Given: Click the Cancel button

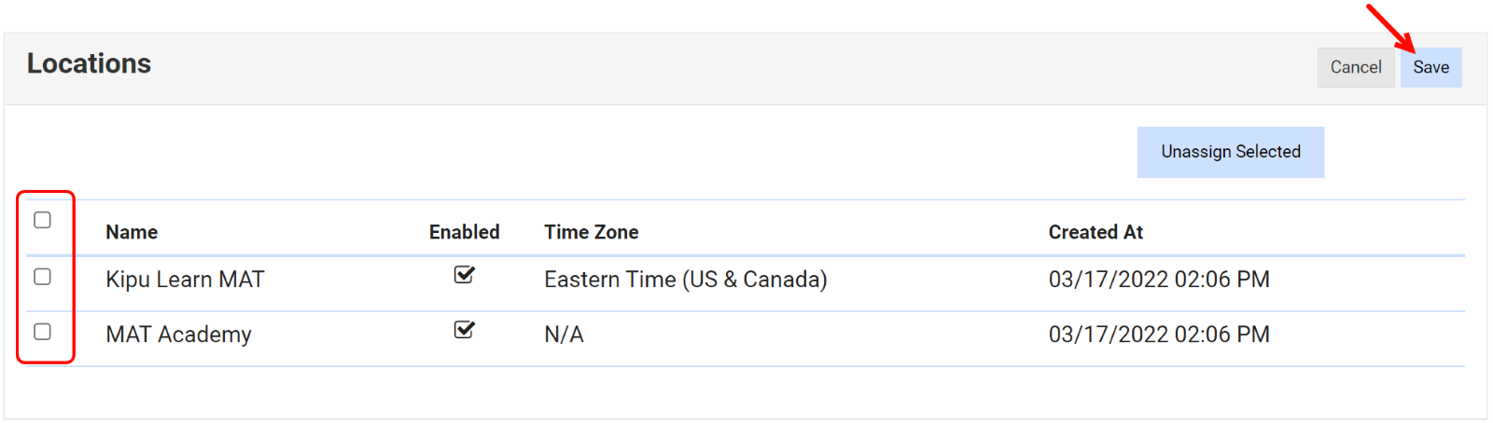Looking at the screenshot, I should click(x=1355, y=67).
